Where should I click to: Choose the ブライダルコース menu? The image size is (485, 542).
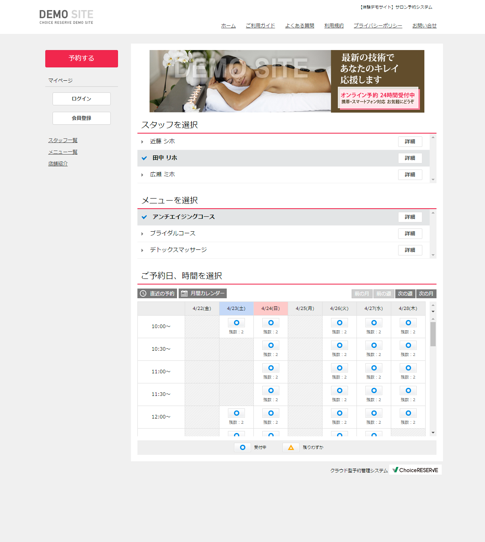(283, 234)
